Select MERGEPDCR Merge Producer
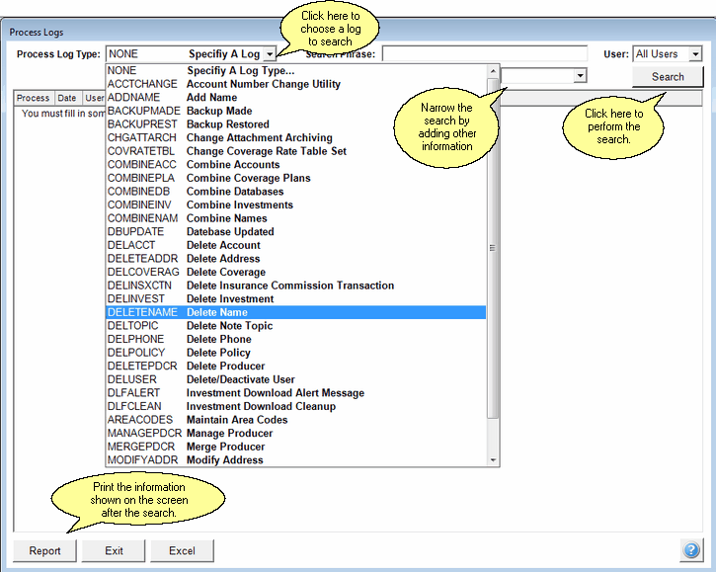 tap(296, 447)
